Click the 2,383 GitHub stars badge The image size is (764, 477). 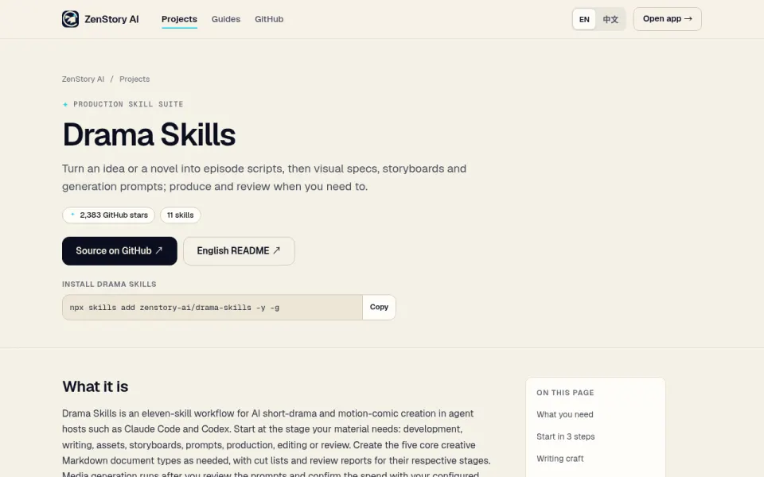[x=109, y=215]
